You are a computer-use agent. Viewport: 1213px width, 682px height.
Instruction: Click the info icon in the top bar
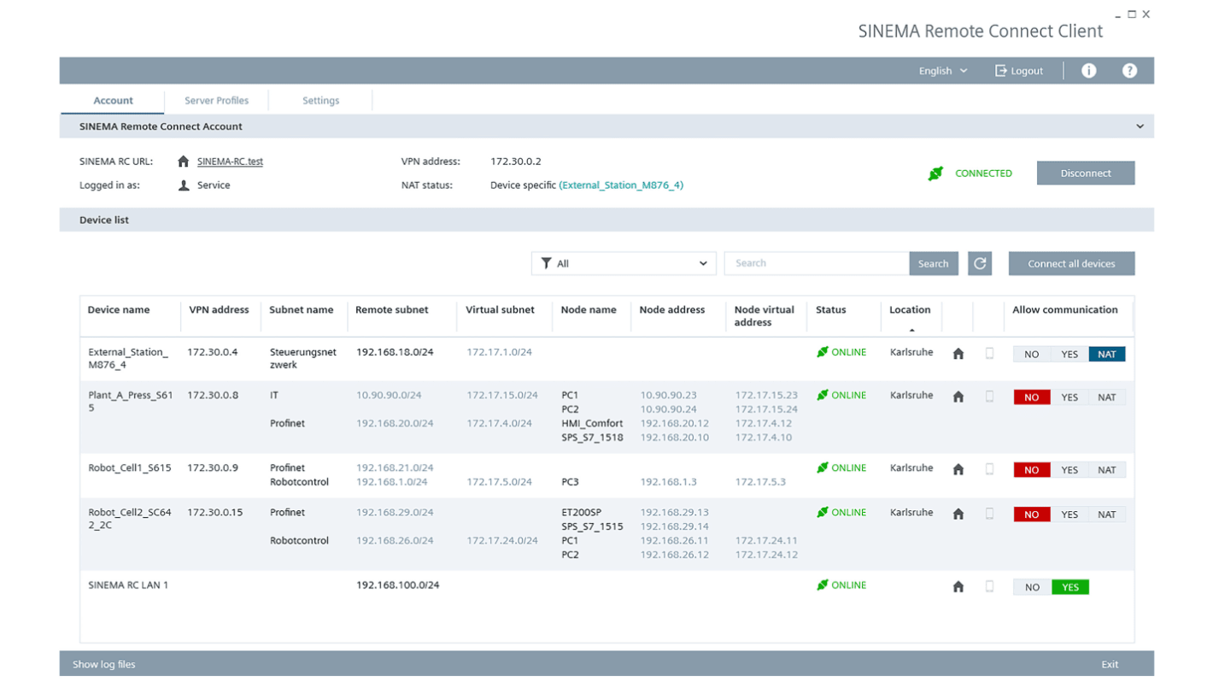coord(1088,70)
